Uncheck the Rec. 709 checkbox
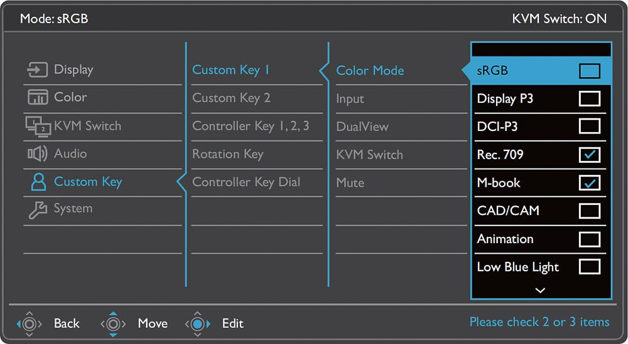 [590, 155]
